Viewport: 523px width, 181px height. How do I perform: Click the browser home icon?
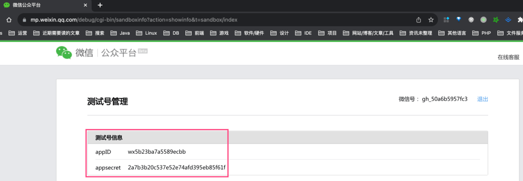point(9,20)
